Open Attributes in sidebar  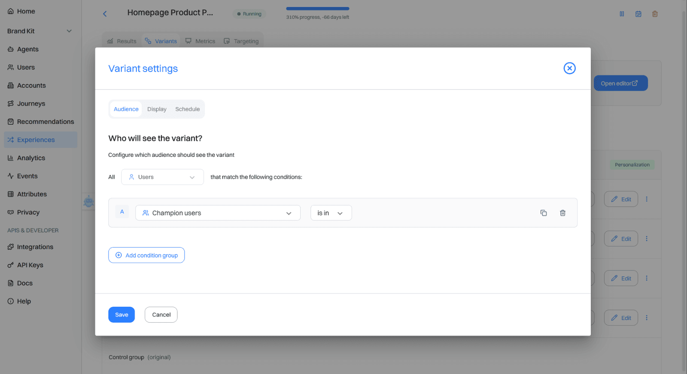click(x=27, y=194)
